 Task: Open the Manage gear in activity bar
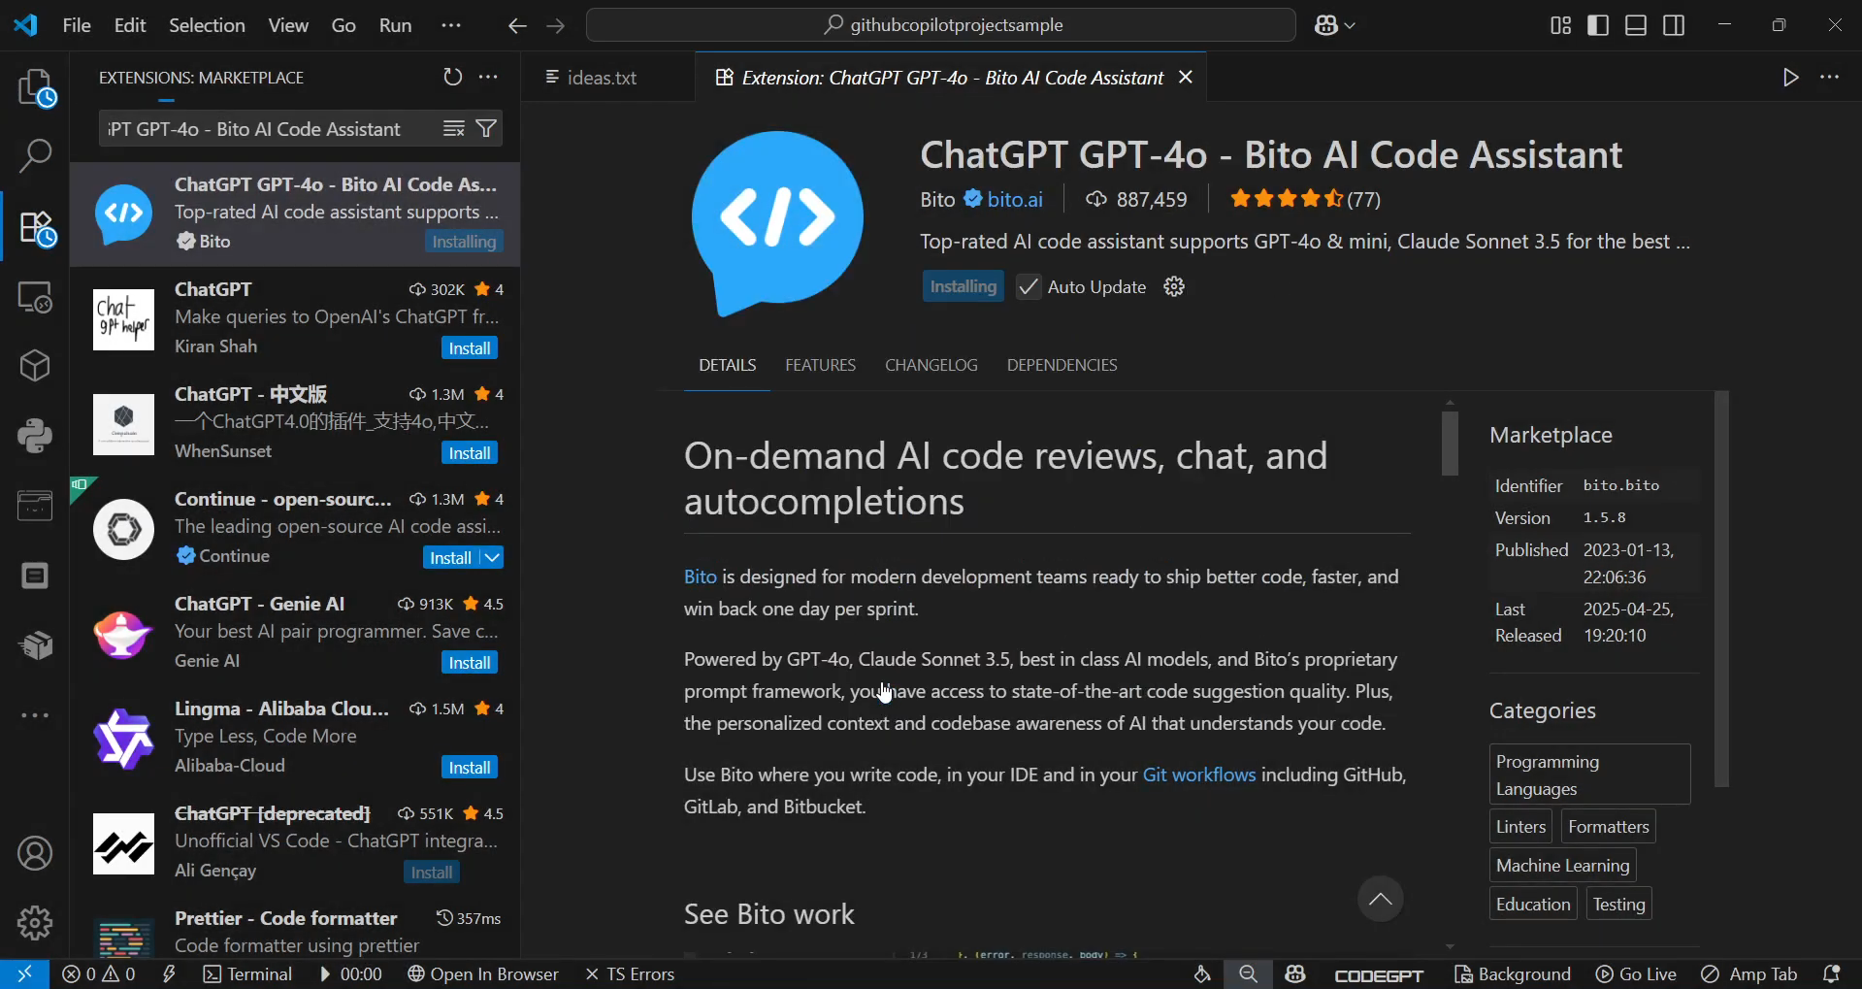click(x=36, y=923)
